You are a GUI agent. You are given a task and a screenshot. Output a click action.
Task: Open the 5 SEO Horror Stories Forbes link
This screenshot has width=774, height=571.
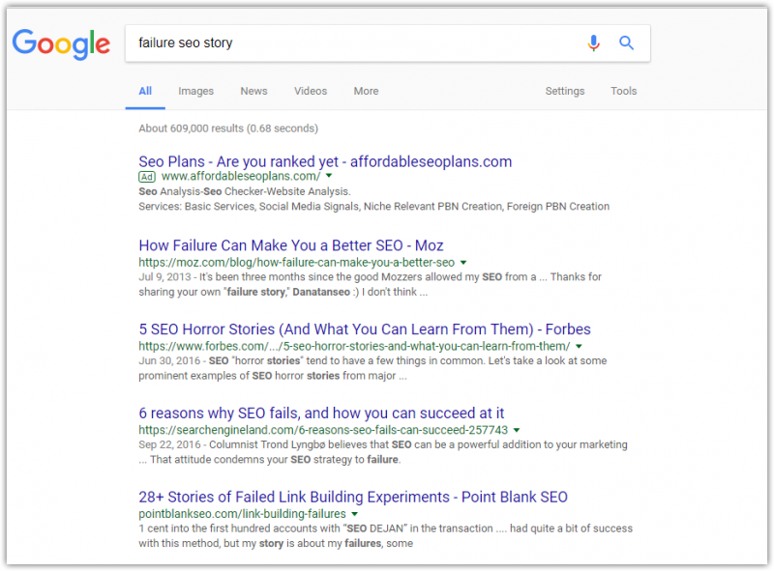(365, 329)
